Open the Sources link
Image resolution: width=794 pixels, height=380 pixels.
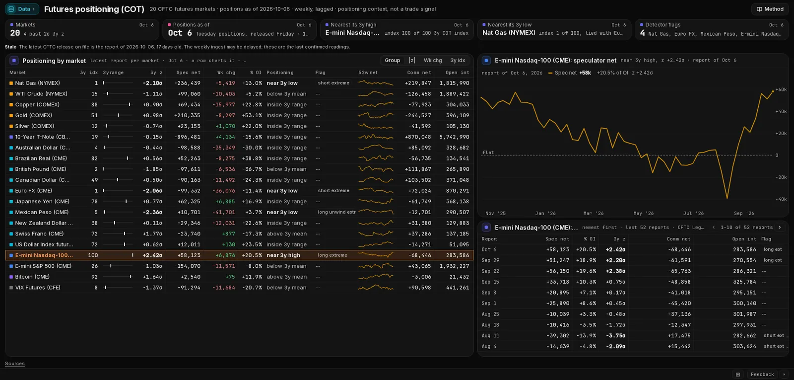pyautogui.click(x=15, y=364)
